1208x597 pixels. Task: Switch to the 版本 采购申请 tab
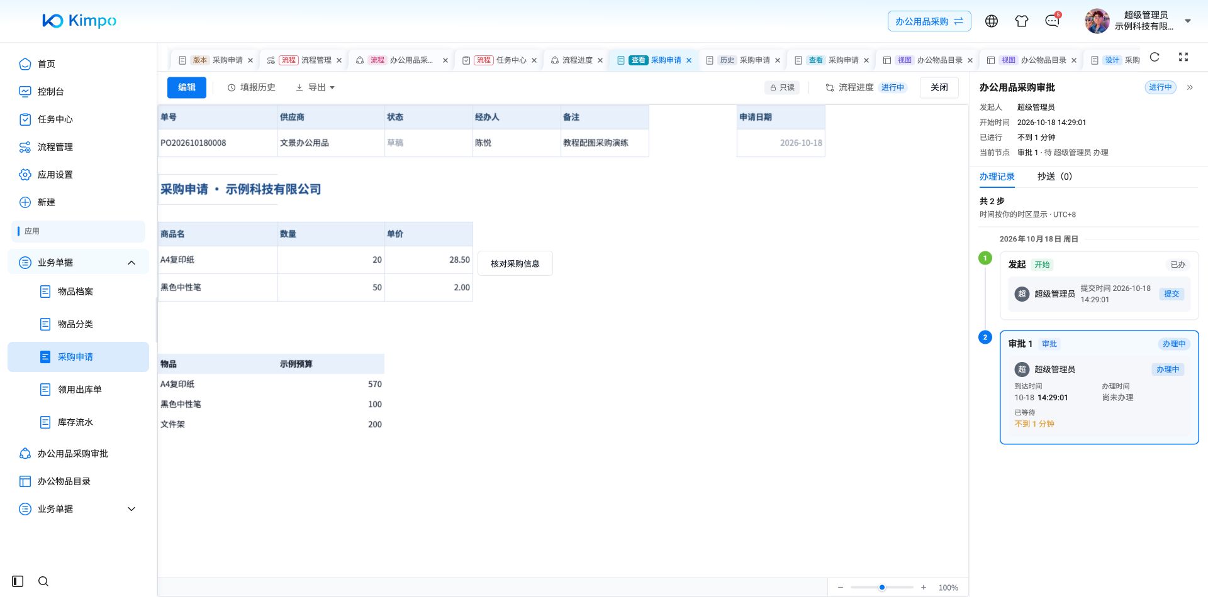click(216, 60)
